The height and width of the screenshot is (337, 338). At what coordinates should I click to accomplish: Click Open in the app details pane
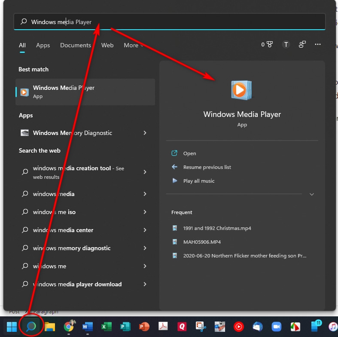pyautogui.click(x=189, y=153)
